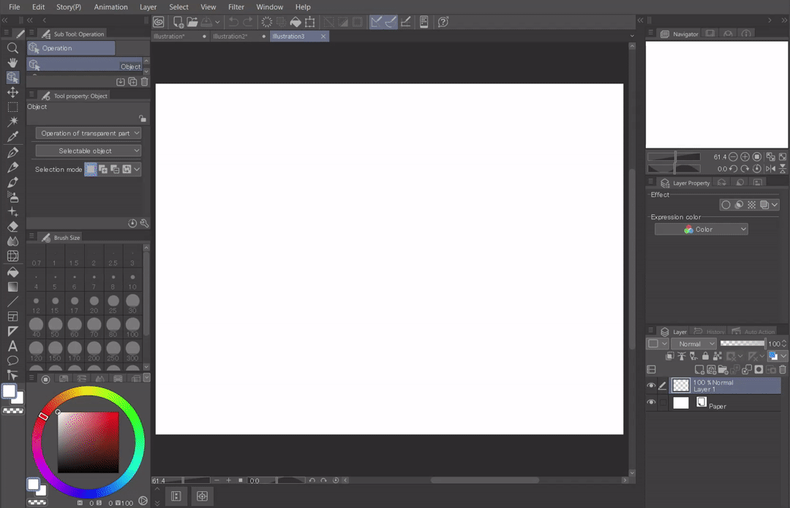Open the Expression color dropdown
The height and width of the screenshot is (508, 790).
[x=701, y=230]
